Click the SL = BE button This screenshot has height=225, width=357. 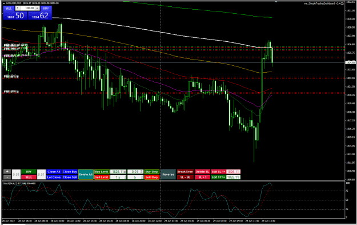coord(185,177)
